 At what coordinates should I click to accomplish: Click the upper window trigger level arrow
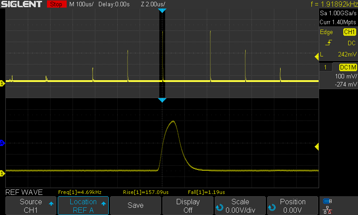point(317,57)
